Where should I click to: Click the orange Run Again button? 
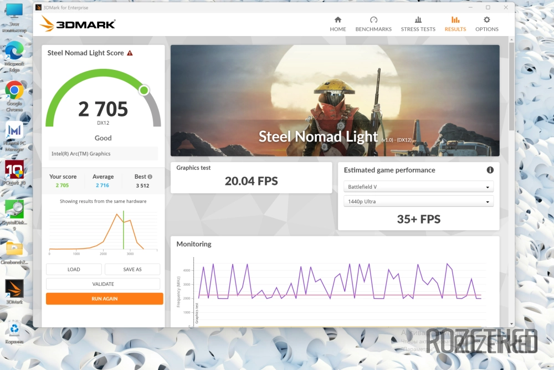[104, 298]
